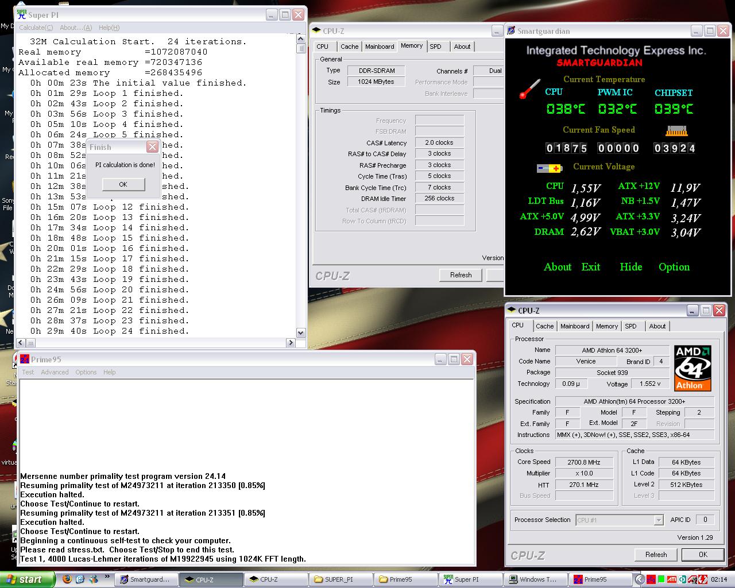Click the battery icon beside Current Voltage
The height and width of the screenshot is (588, 735).
[x=550, y=168]
